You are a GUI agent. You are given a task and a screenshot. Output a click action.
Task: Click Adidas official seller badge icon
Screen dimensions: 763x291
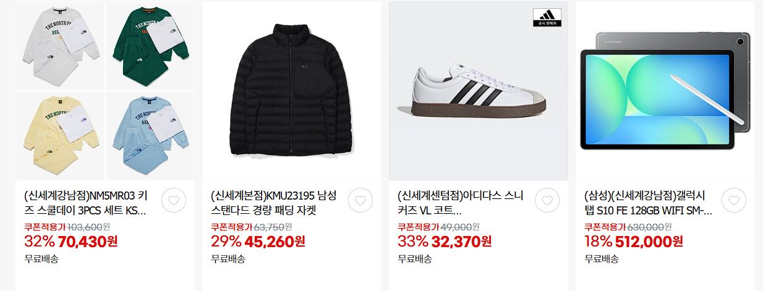pyautogui.click(x=547, y=17)
